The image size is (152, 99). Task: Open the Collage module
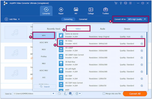[91, 11]
